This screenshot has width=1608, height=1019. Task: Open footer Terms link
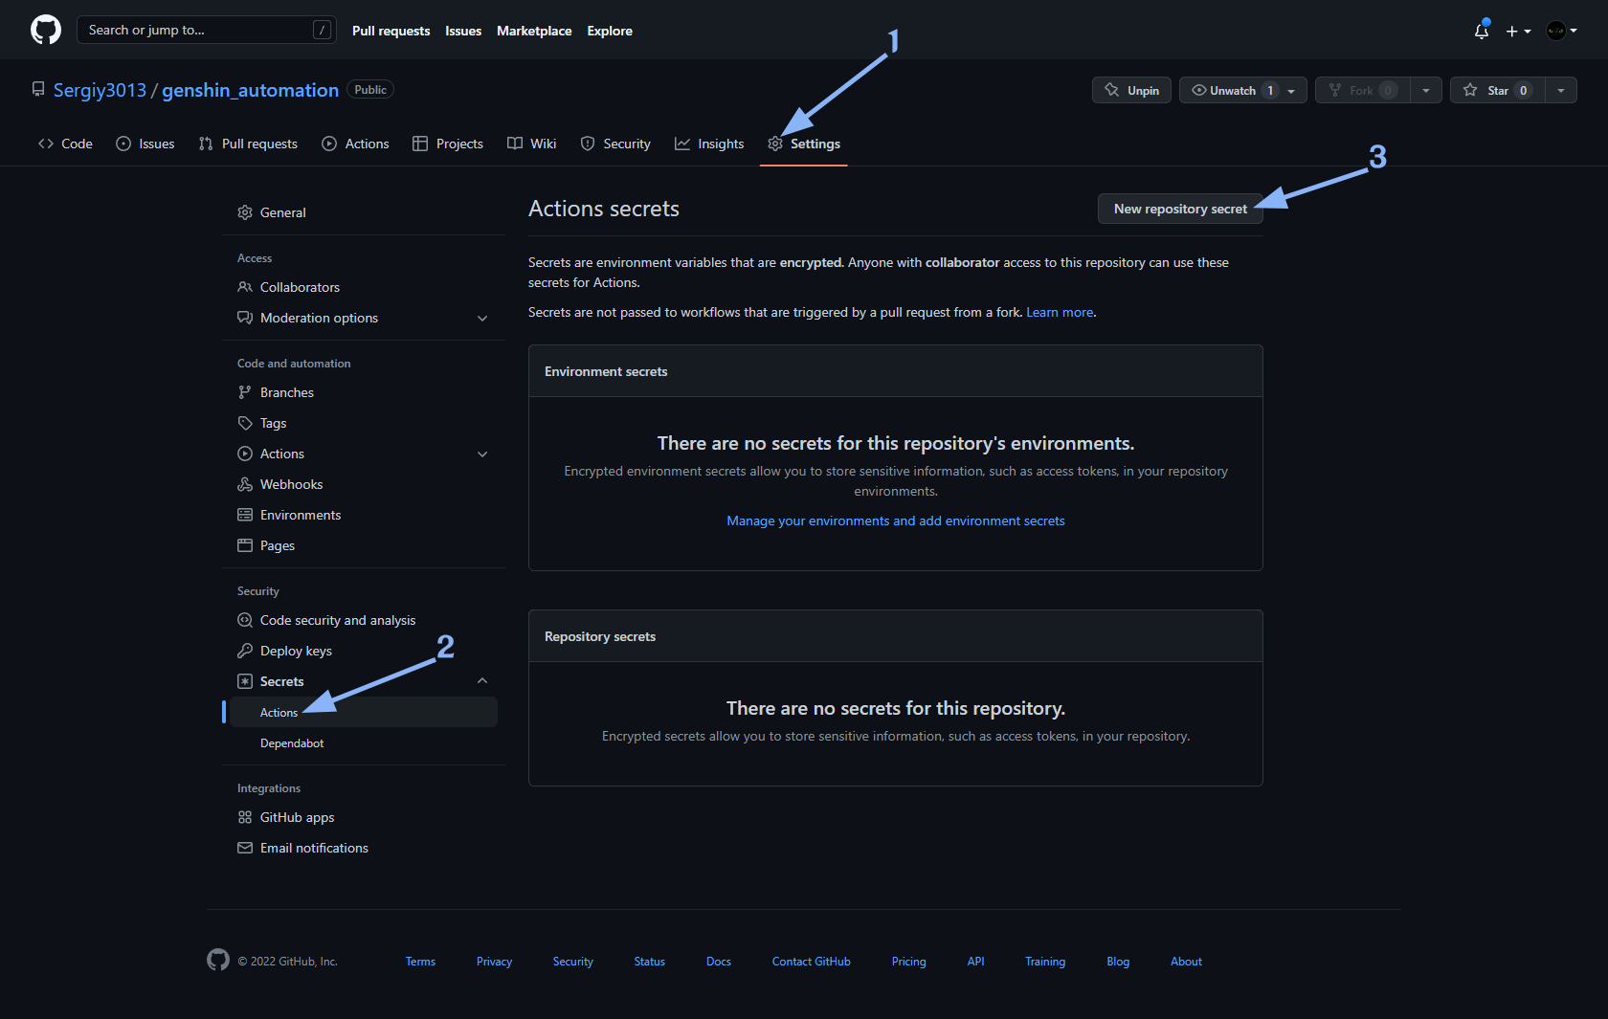pyautogui.click(x=420, y=962)
